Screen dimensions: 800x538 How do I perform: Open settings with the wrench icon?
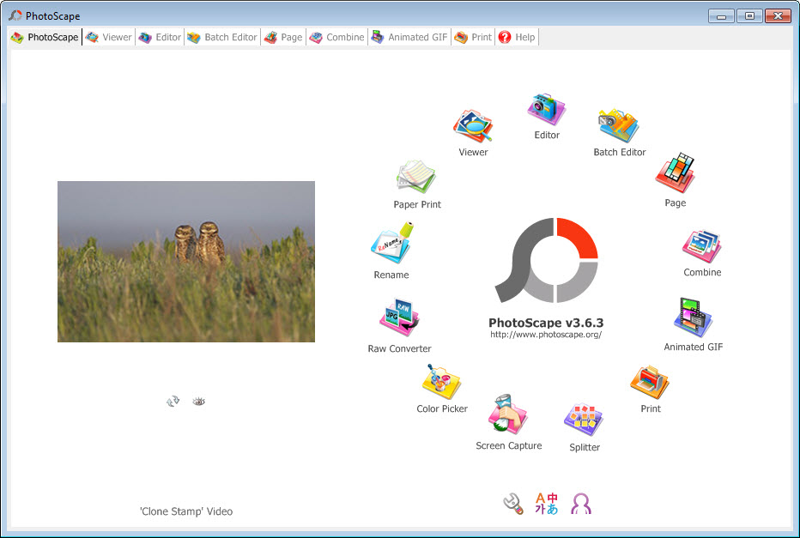pos(513,504)
